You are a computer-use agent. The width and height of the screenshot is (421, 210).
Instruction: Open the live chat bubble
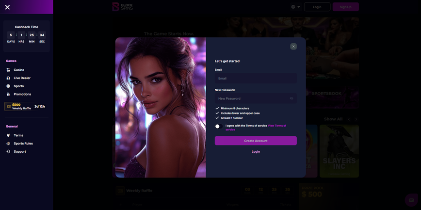point(411,200)
